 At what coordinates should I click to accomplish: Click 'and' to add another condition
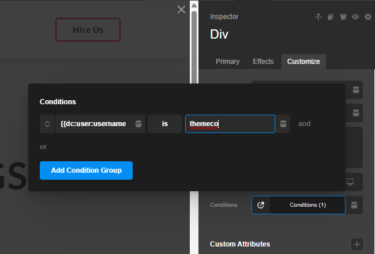(x=304, y=124)
